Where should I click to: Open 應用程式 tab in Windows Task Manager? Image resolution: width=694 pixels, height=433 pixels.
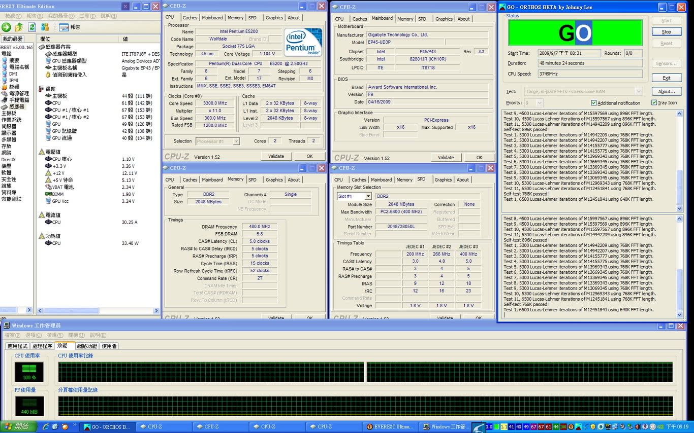pos(17,346)
